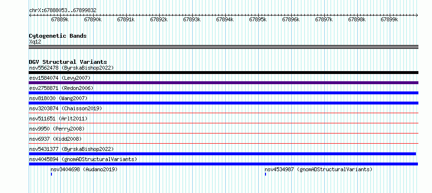Open variant nsv3404698 (Audano2019) label
432x193 pixels.
[84, 169]
